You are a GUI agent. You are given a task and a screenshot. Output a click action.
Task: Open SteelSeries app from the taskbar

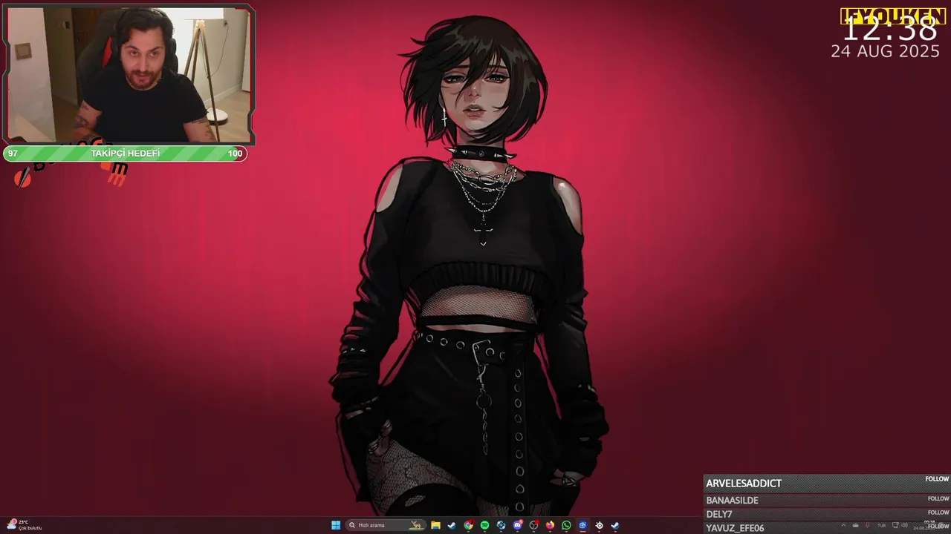[599, 525]
